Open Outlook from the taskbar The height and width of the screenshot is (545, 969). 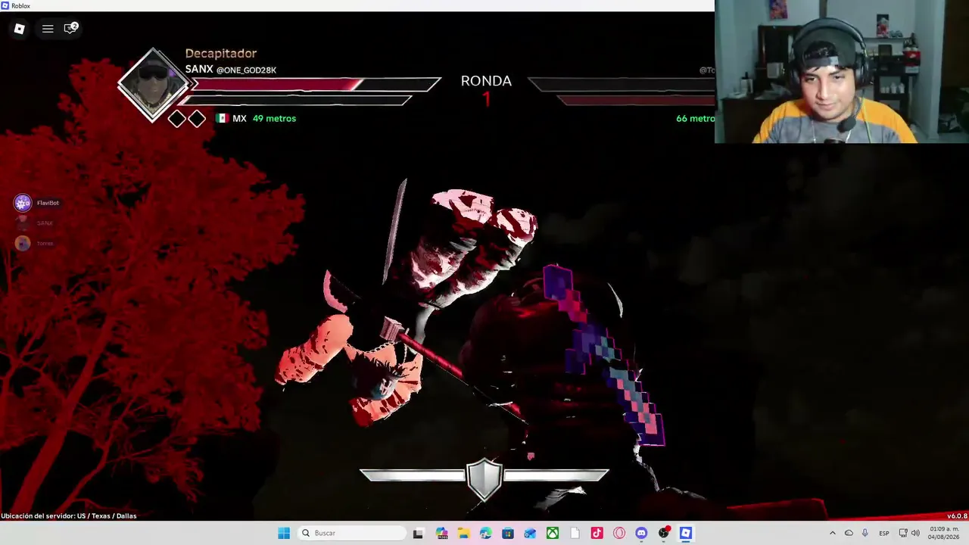(x=530, y=533)
